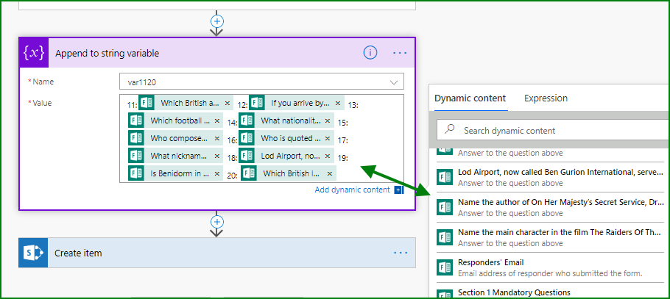Click the info icon on Append to string variable
The height and width of the screenshot is (299, 670).
(370, 52)
